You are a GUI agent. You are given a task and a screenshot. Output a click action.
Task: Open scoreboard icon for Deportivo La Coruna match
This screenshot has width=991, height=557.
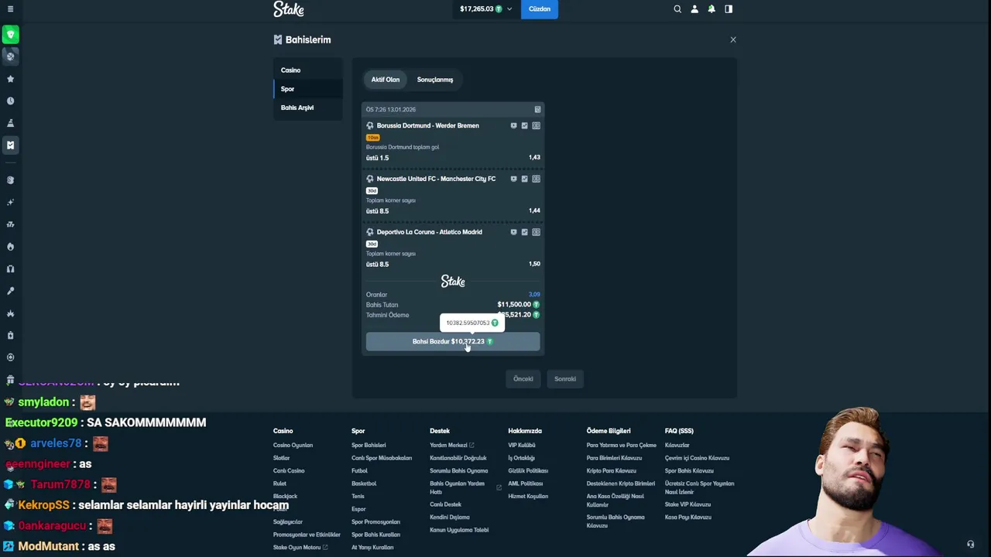point(536,232)
